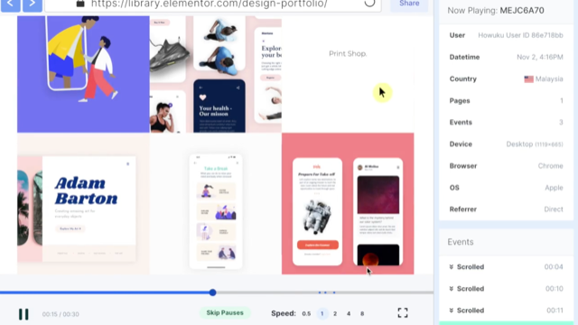The width and height of the screenshot is (578, 325).
Task: Click the Share button
Action: click(x=409, y=4)
